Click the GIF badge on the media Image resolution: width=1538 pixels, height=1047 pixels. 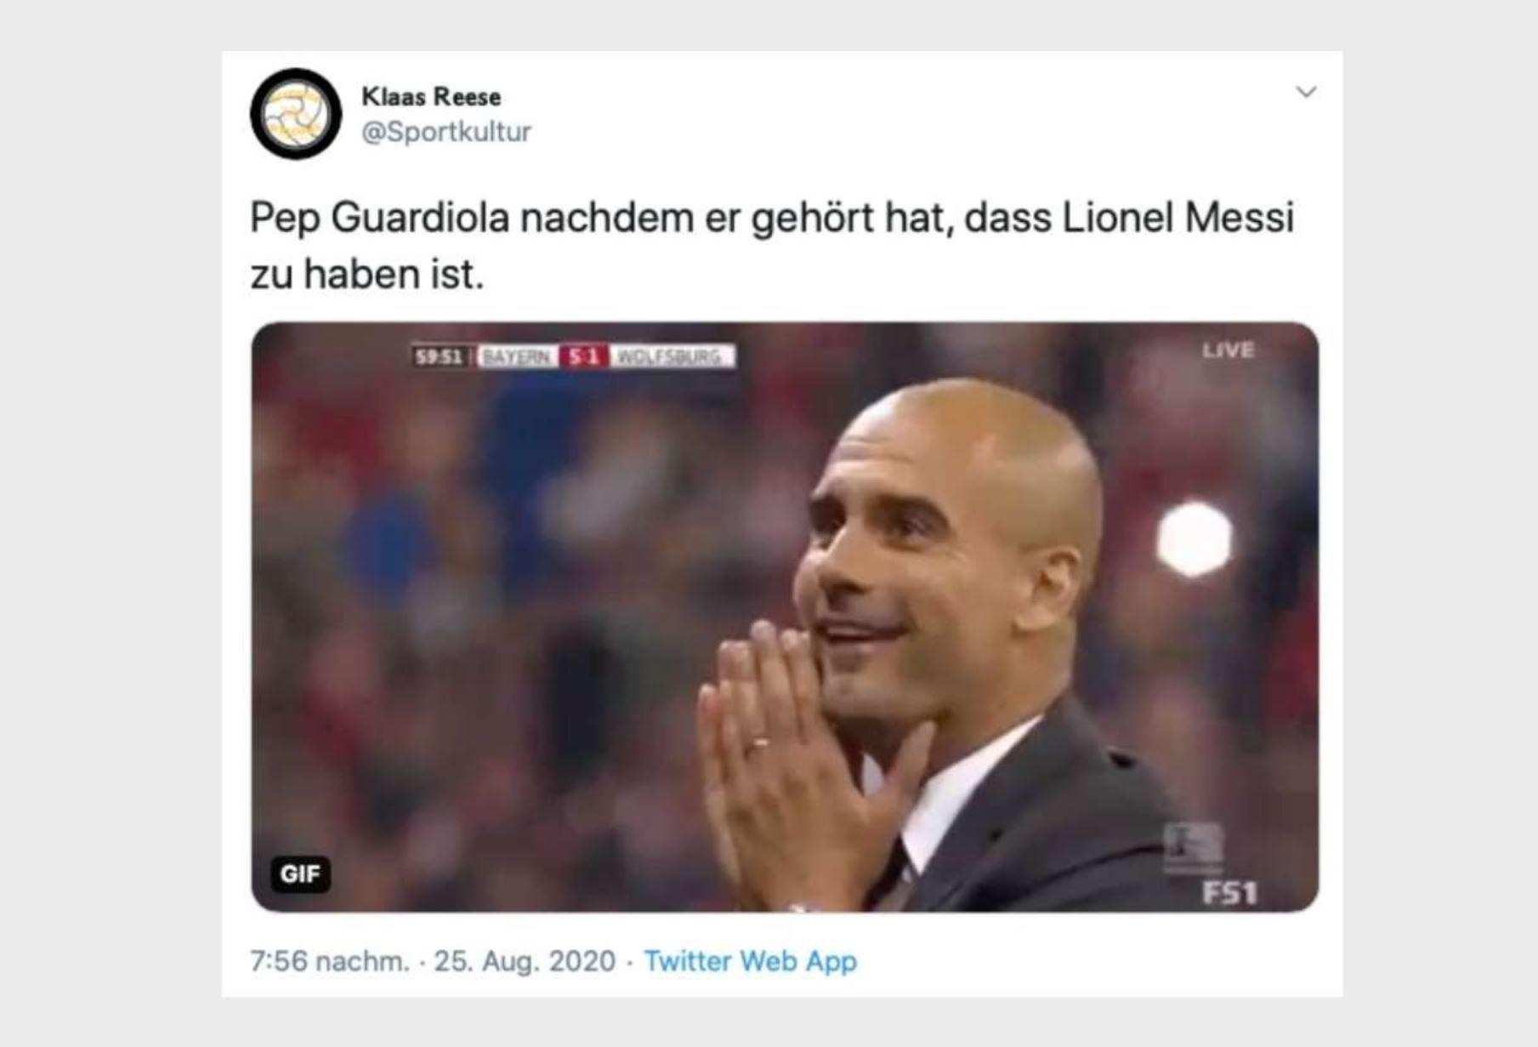300,873
